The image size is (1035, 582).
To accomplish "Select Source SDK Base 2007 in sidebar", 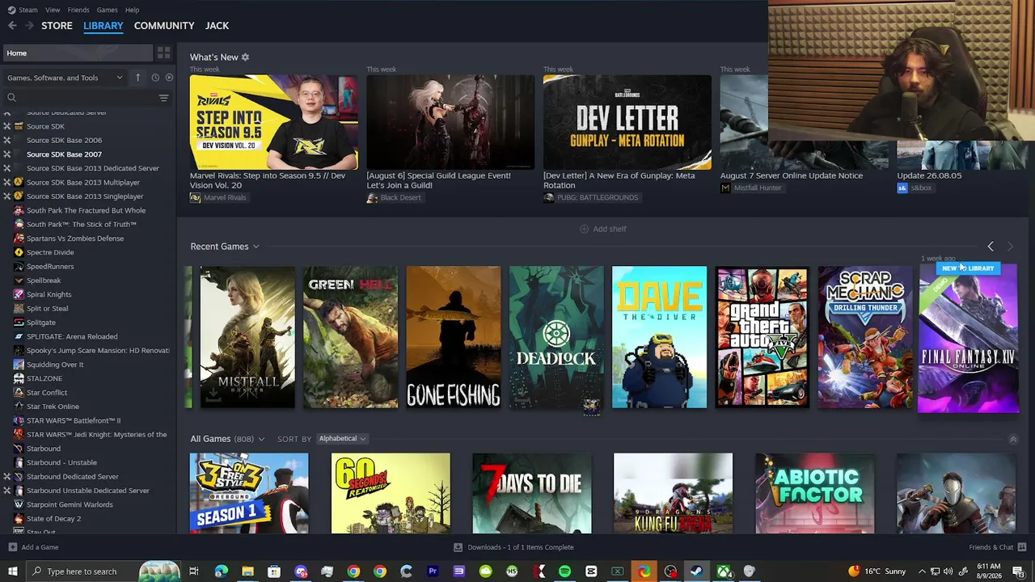I will pyautogui.click(x=64, y=154).
